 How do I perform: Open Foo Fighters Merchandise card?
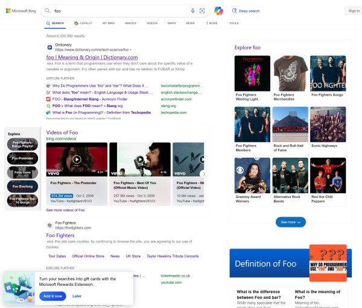290,78
